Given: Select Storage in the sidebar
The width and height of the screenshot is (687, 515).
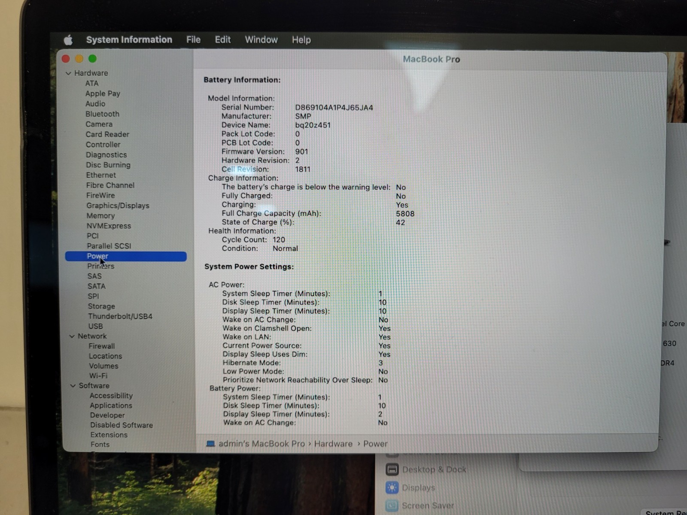Looking at the screenshot, I should (101, 306).
